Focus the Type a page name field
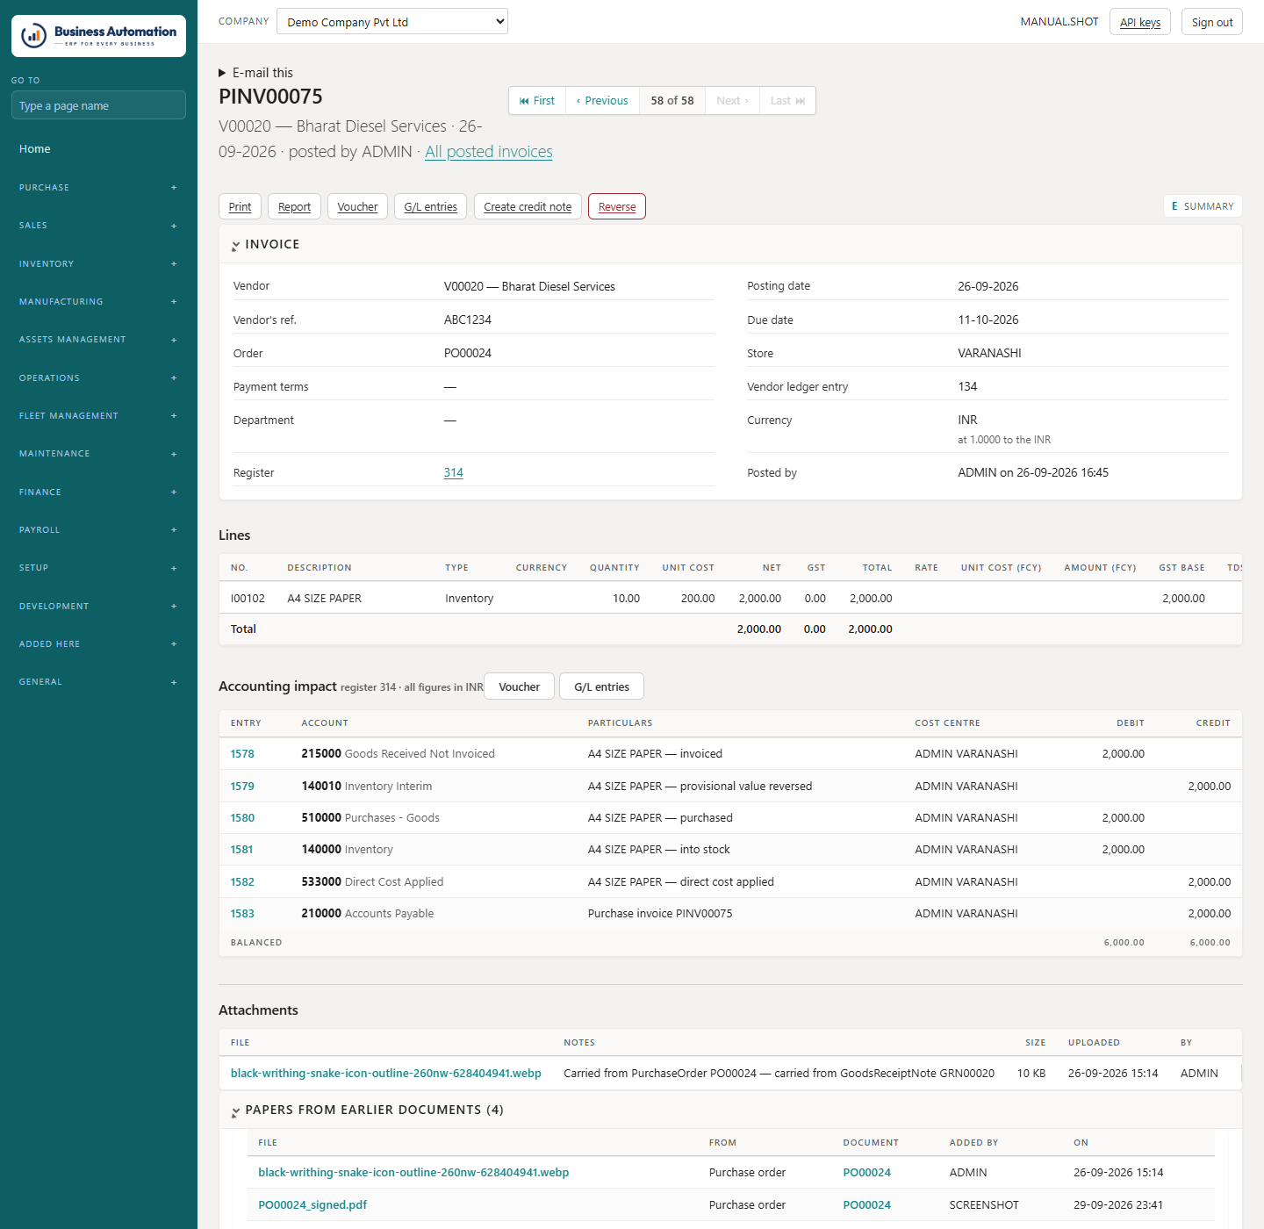The image size is (1264, 1229). coord(98,105)
